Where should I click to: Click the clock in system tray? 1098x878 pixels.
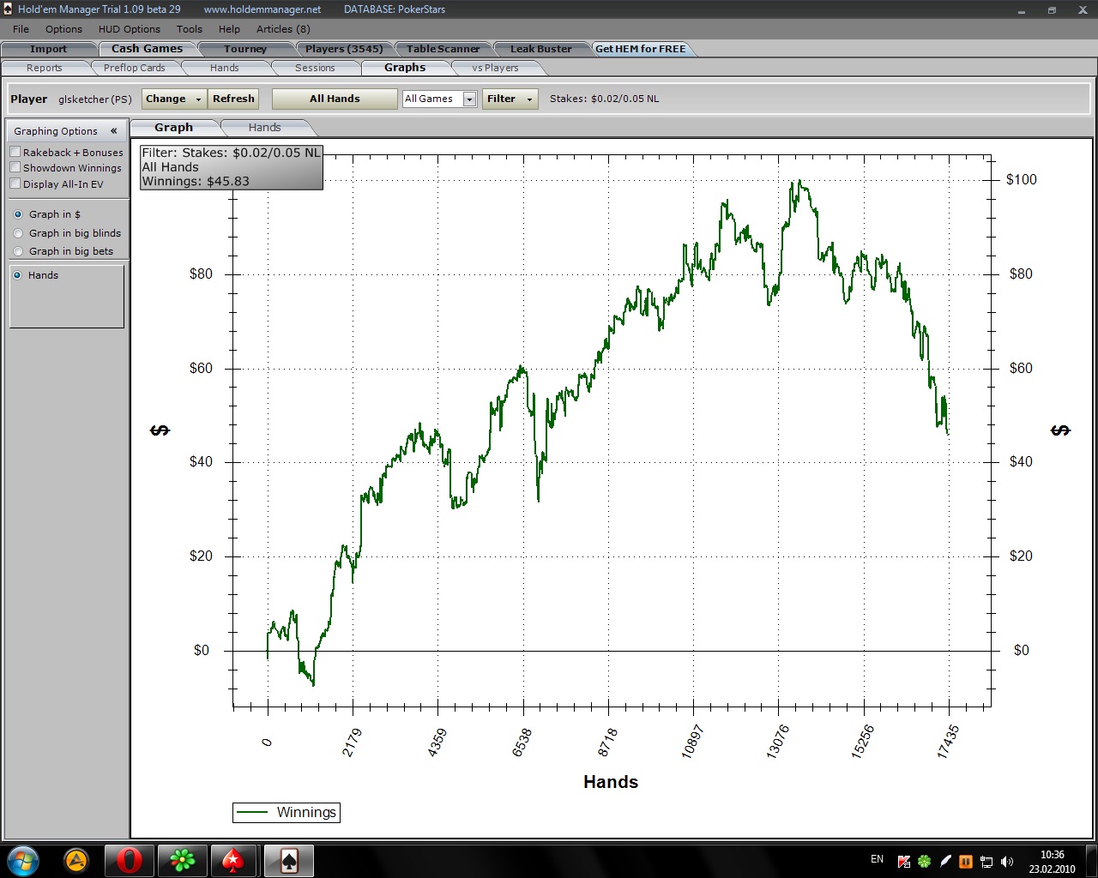click(x=1052, y=861)
